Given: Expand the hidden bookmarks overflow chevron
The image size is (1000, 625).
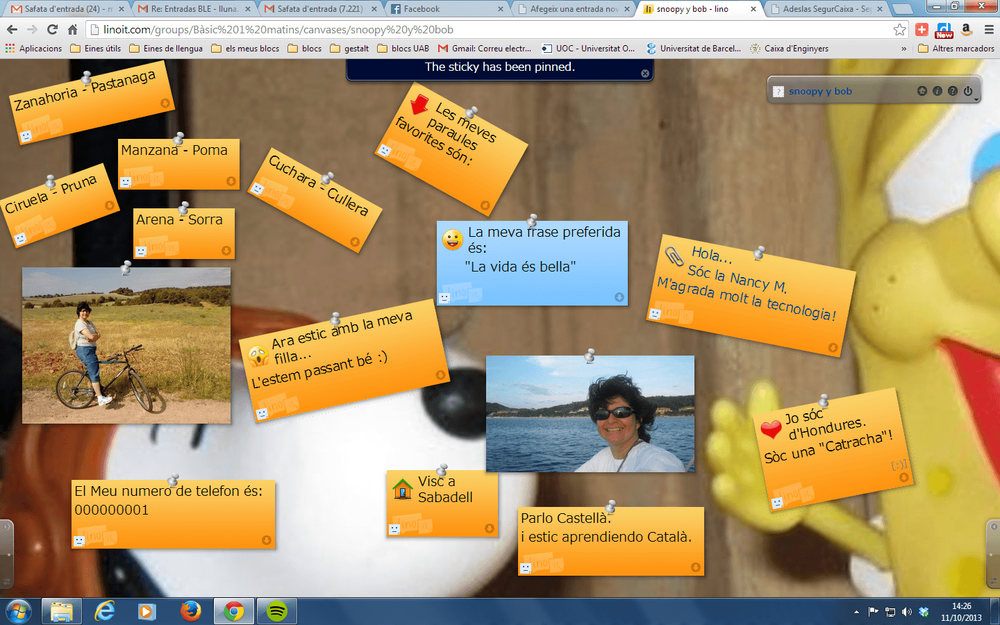Looking at the screenshot, I should pyautogui.click(x=903, y=49).
